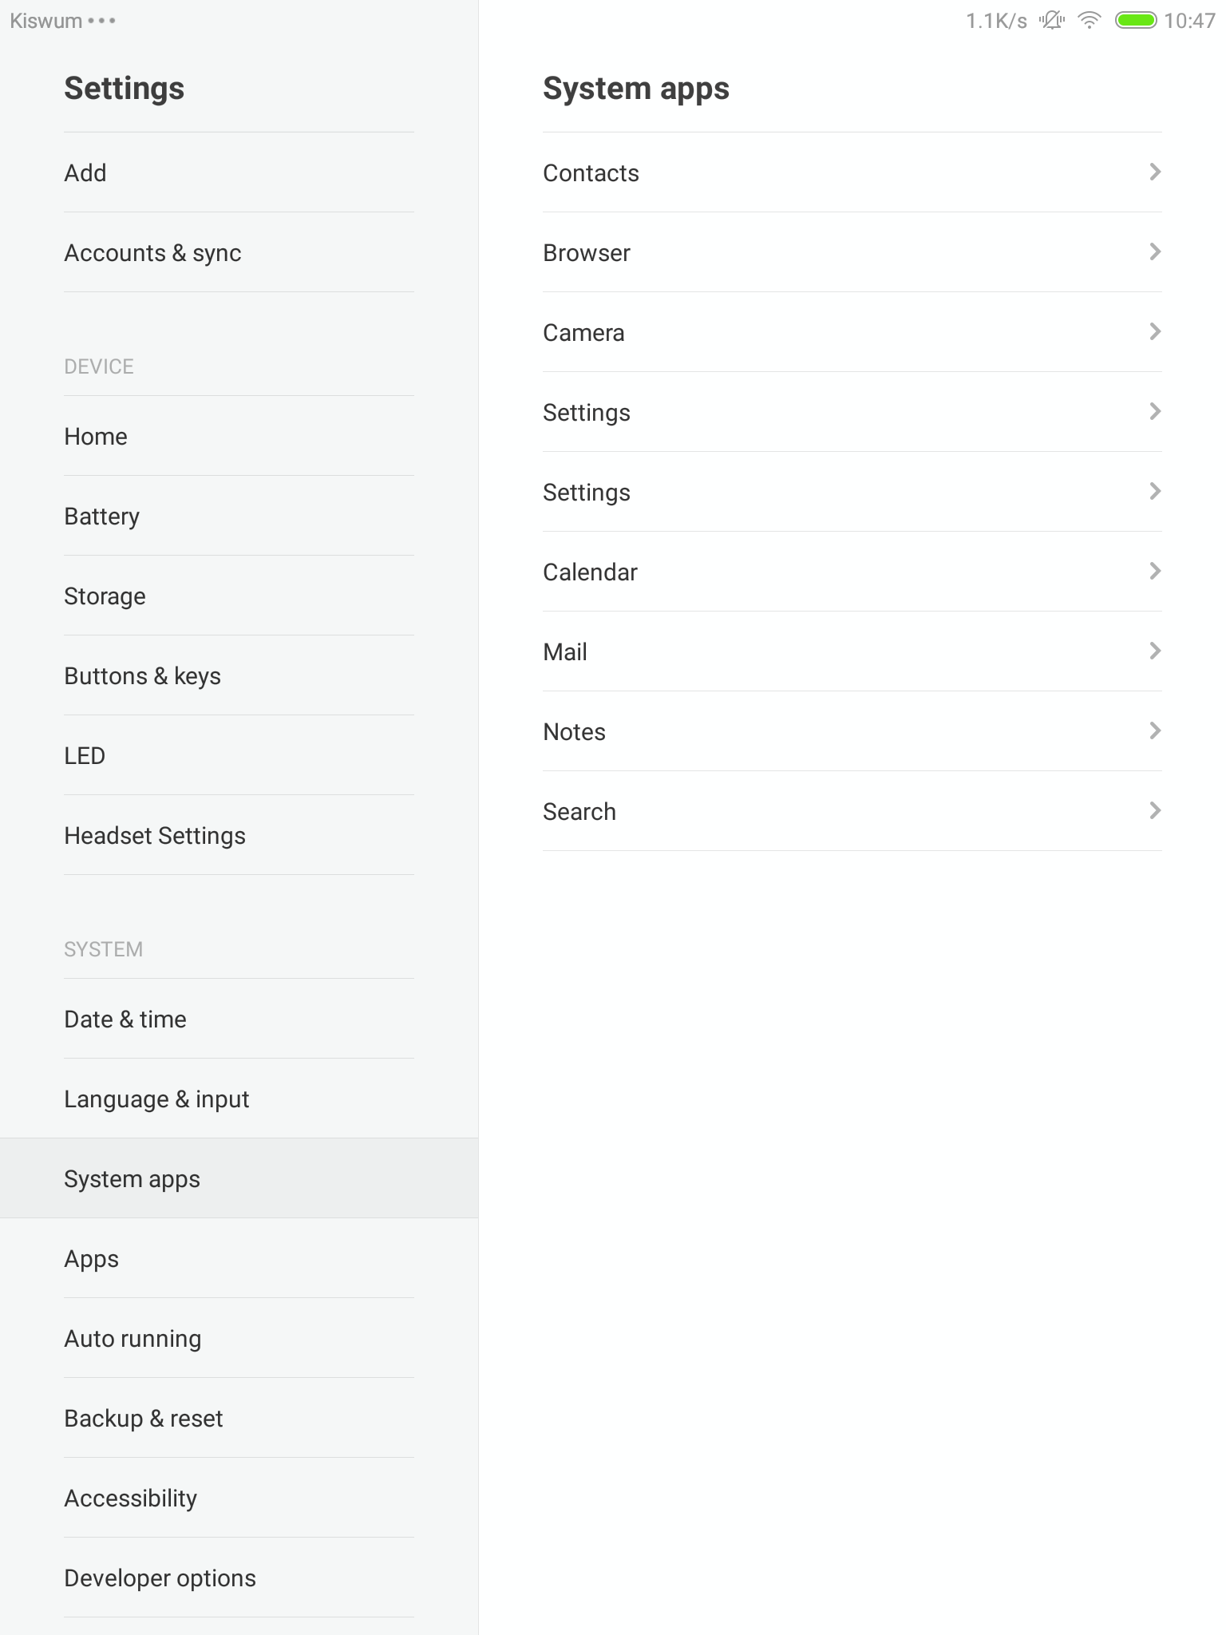The height and width of the screenshot is (1635, 1226).
Task: Tap the Kiswum notification overflow dots
Action: pos(102,21)
